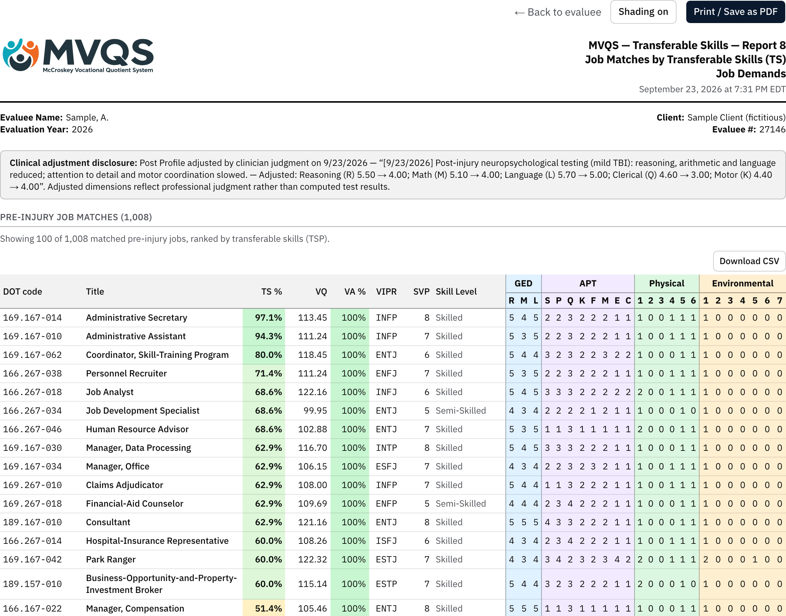Click Print / Save as PDF
The height and width of the screenshot is (616, 786).
click(x=735, y=12)
